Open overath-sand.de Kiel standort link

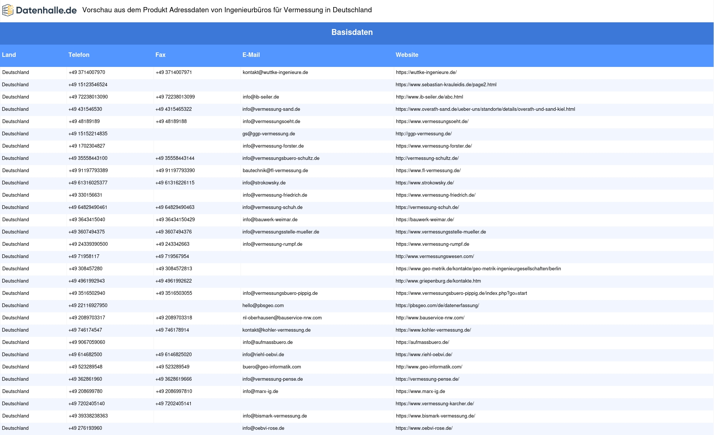click(485, 109)
